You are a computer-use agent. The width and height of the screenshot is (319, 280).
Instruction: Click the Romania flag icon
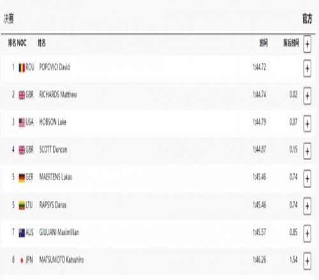(x=22, y=67)
